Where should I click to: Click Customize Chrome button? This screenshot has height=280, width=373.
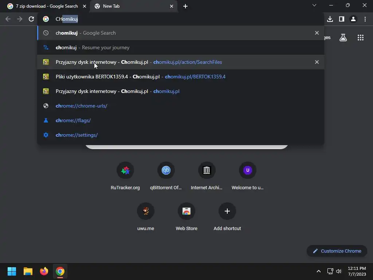(337, 251)
